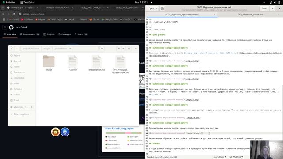Select the GitHub Overview tab
283x159 pixels.
(x=10, y=34)
